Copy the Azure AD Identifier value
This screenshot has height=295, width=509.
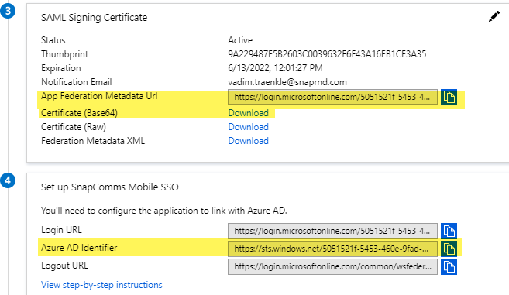point(449,249)
